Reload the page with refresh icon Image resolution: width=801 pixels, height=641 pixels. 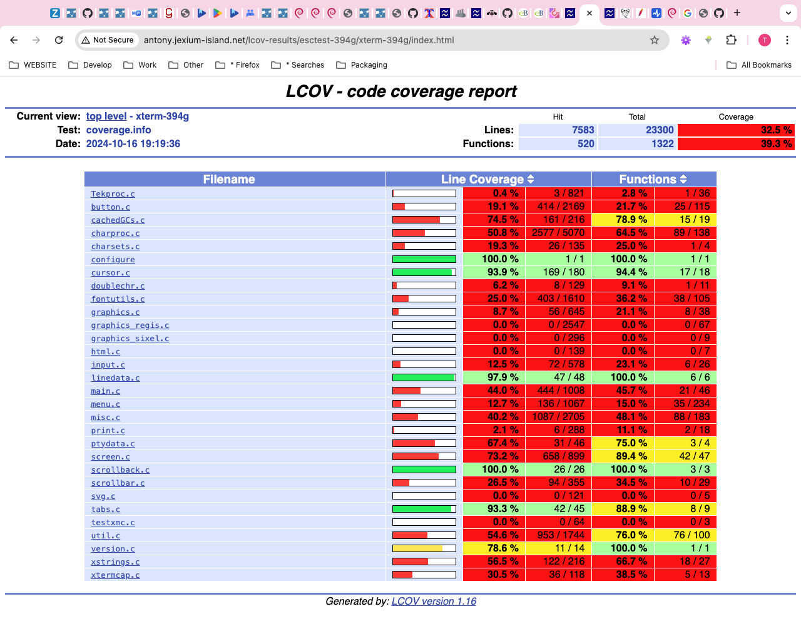coord(59,40)
